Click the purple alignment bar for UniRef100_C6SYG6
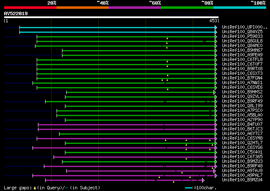Screen dimensions: 270x191 pos(124,148)
